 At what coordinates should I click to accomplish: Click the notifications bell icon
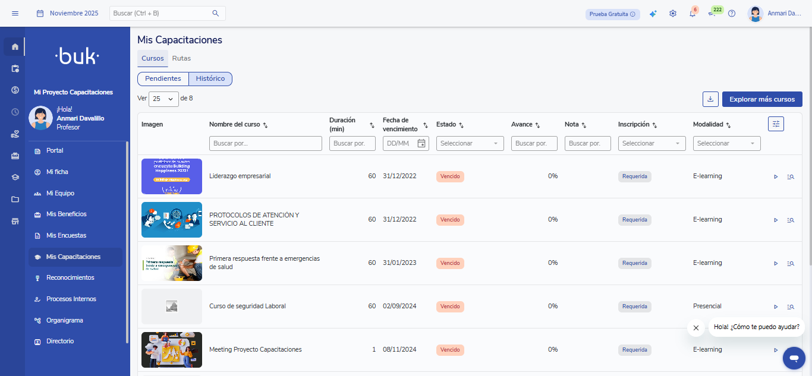click(x=693, y=14)
